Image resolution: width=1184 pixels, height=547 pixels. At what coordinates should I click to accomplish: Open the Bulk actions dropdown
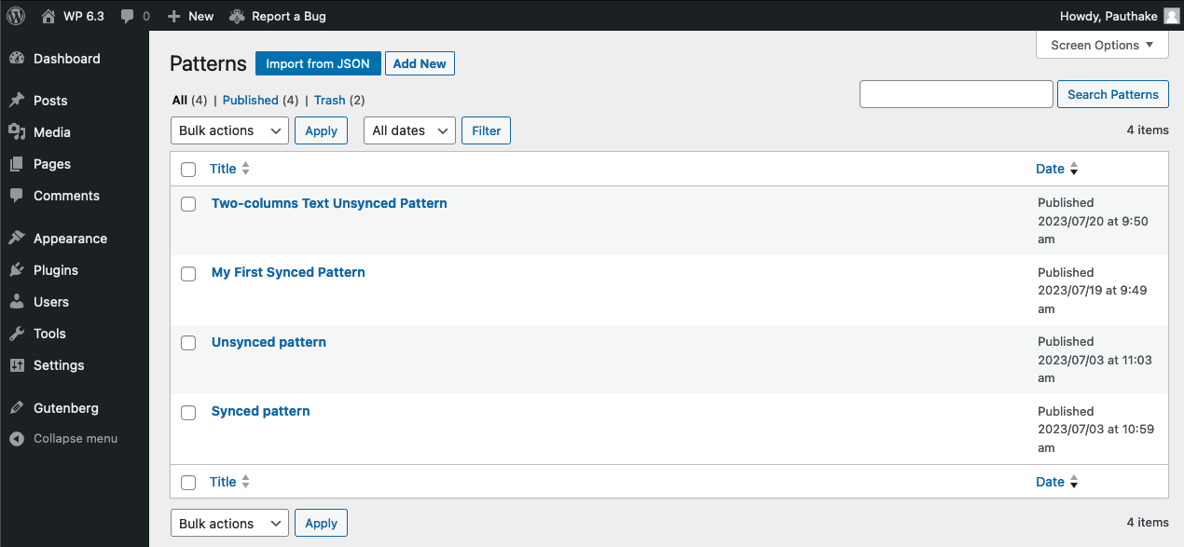point(228,130)
